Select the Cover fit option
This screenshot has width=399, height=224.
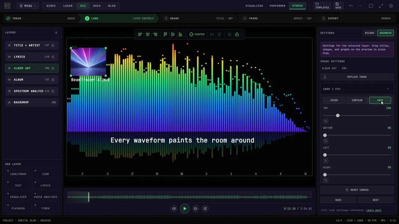pos(334,100)
